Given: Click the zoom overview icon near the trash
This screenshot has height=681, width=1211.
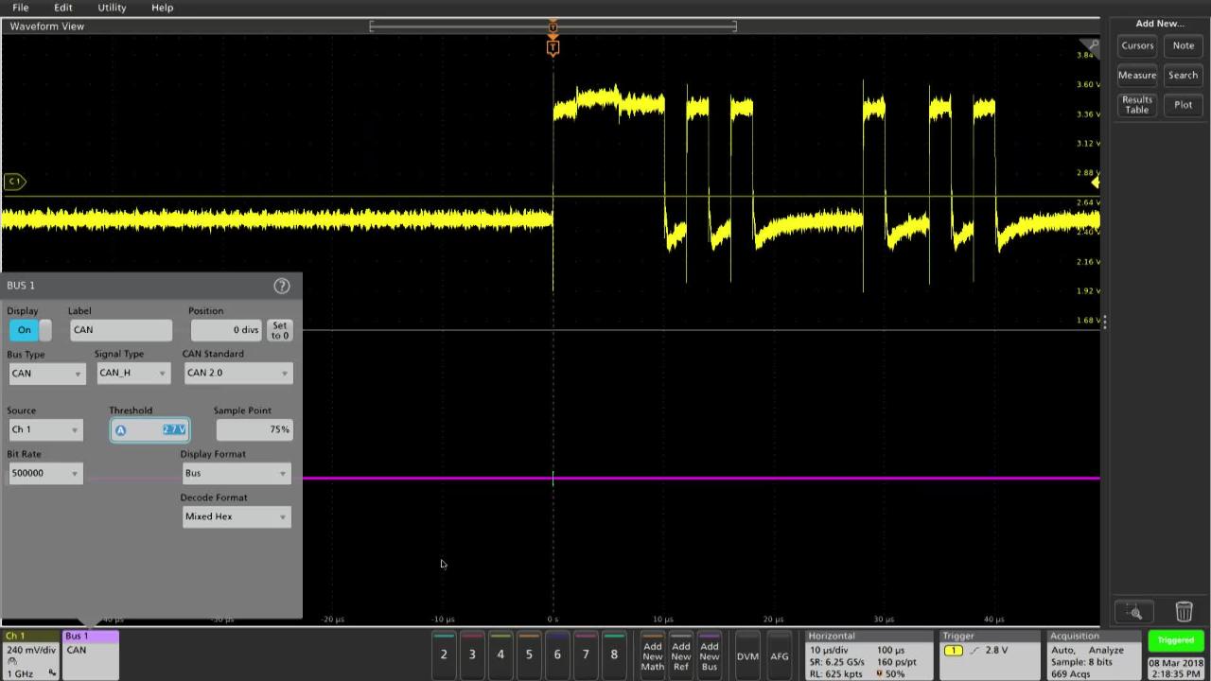Looking at the screenshot, I should pyautogui.click(x=1134, y=612).
